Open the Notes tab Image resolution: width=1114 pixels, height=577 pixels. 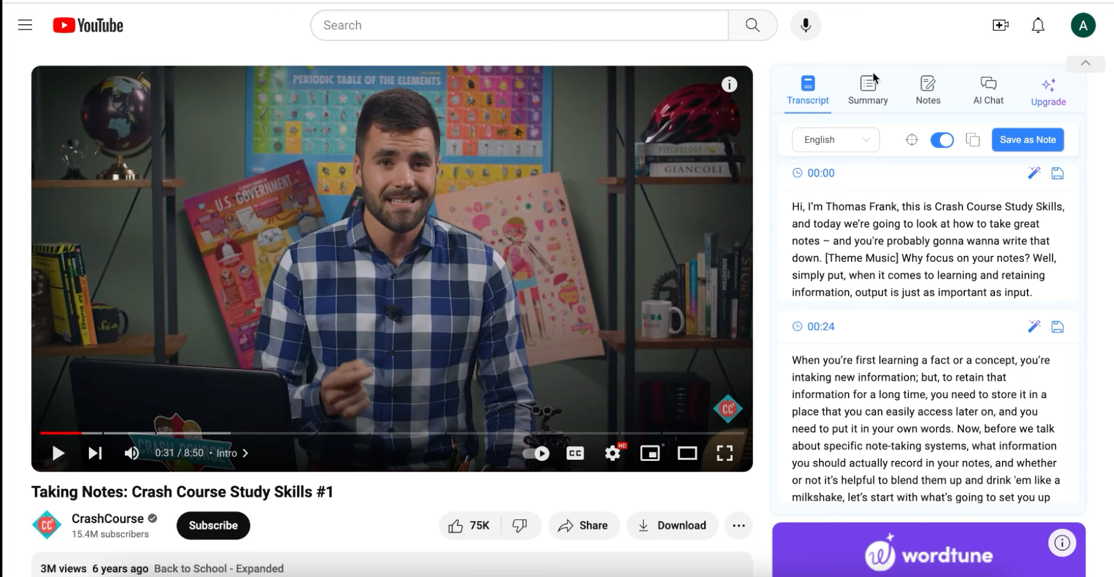click(x=928, y=91)
